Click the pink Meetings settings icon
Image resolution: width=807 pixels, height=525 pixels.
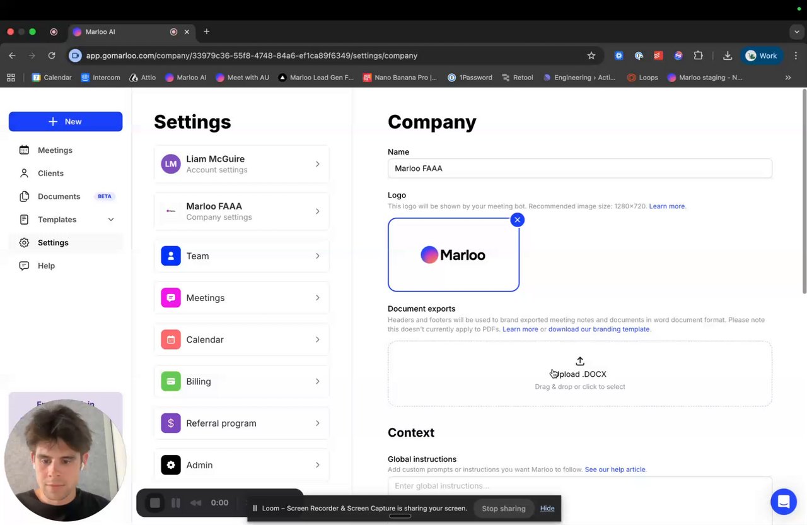tap(171, 297)
